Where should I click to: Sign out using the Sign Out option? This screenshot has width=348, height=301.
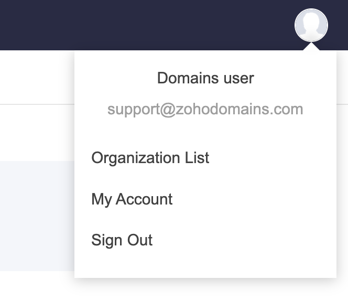point(122,240)
